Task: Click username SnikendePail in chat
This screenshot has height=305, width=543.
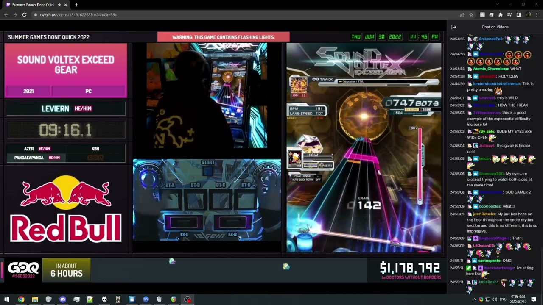Action: pos(491,39)
